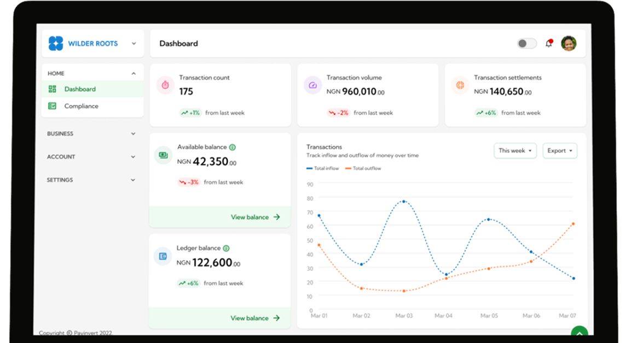Open the Export options for transactions
Viewport: 626px width, 343px height.
(x=560, y=151)
